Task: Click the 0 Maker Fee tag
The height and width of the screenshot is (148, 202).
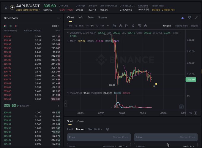Action: coord(168,10)
